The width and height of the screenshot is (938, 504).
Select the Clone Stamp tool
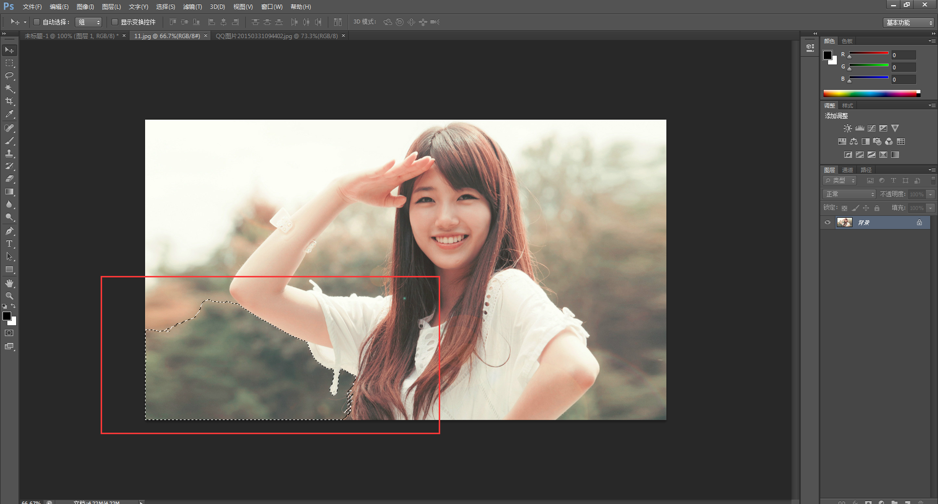click(9, 153)
